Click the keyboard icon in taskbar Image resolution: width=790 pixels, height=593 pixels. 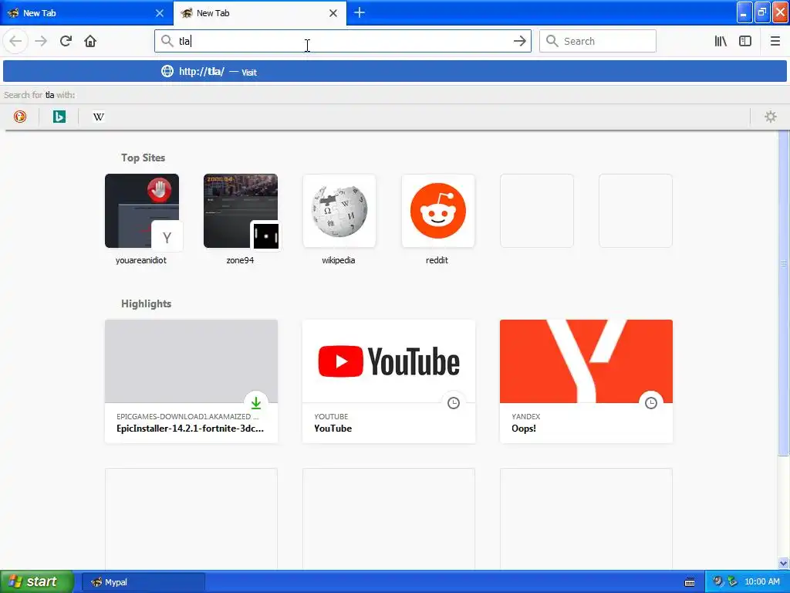tap(690, 582)
